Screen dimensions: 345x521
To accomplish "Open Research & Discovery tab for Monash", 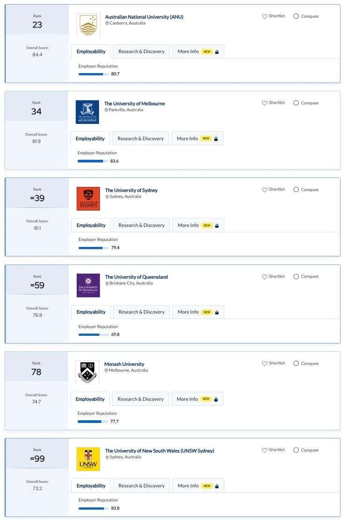I will pos(141,399).
